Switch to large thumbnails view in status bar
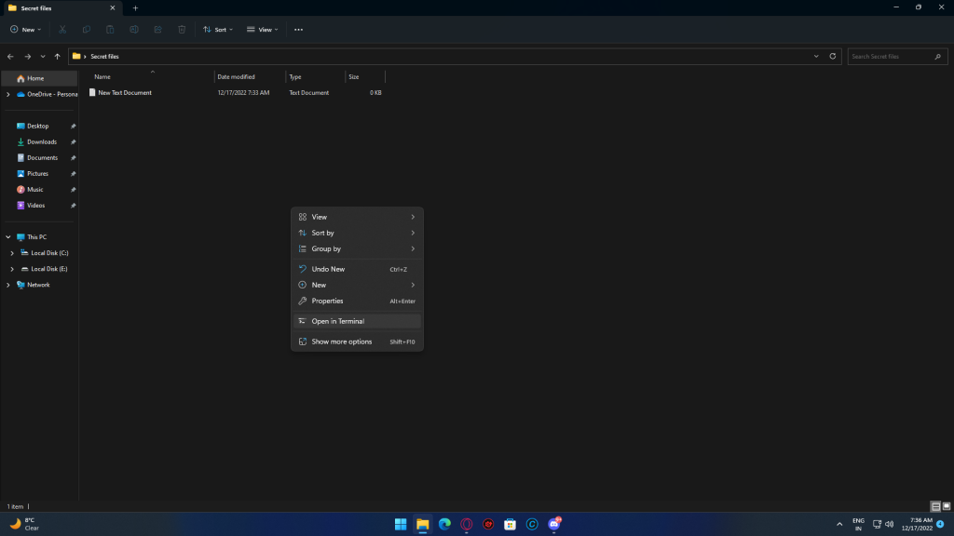The image size is (954, 536). tap(946, 506)
